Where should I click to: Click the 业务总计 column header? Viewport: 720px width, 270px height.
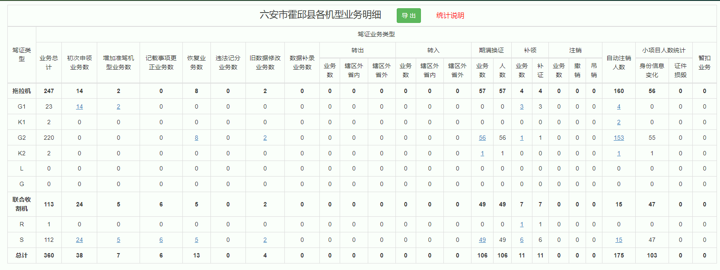click(49, 63)
